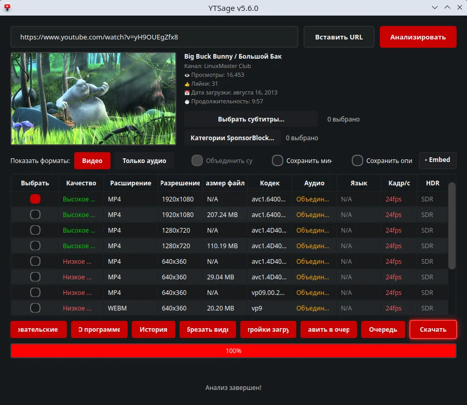Open Категории SponsorBlock selection
Viewport: 467px width, 405px height.
point(232,138)
